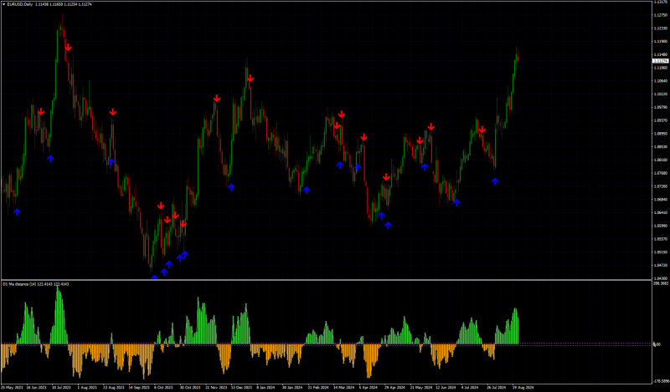Click the 1.05570 price scale label
This screenshot has height=392, width=670.
point(660,239)
